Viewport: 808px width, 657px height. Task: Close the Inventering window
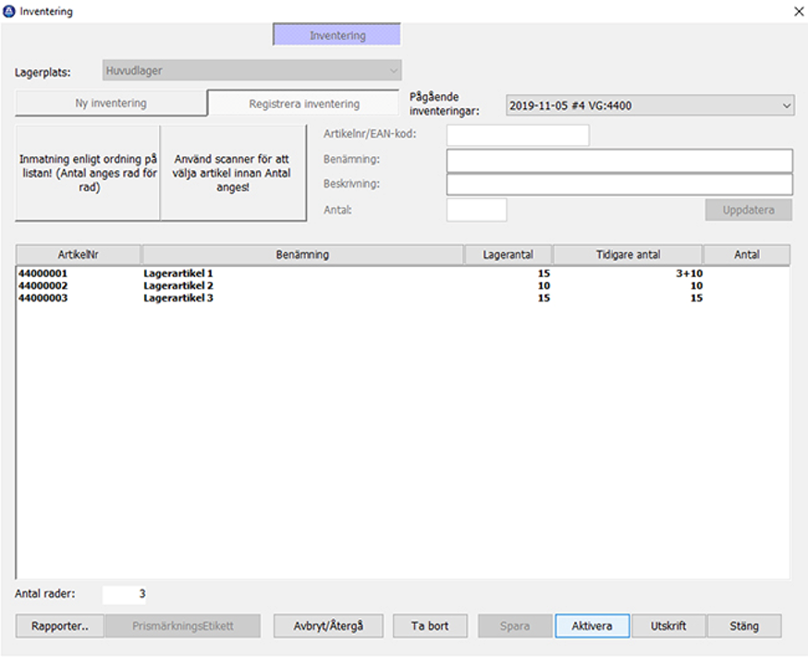799,11
